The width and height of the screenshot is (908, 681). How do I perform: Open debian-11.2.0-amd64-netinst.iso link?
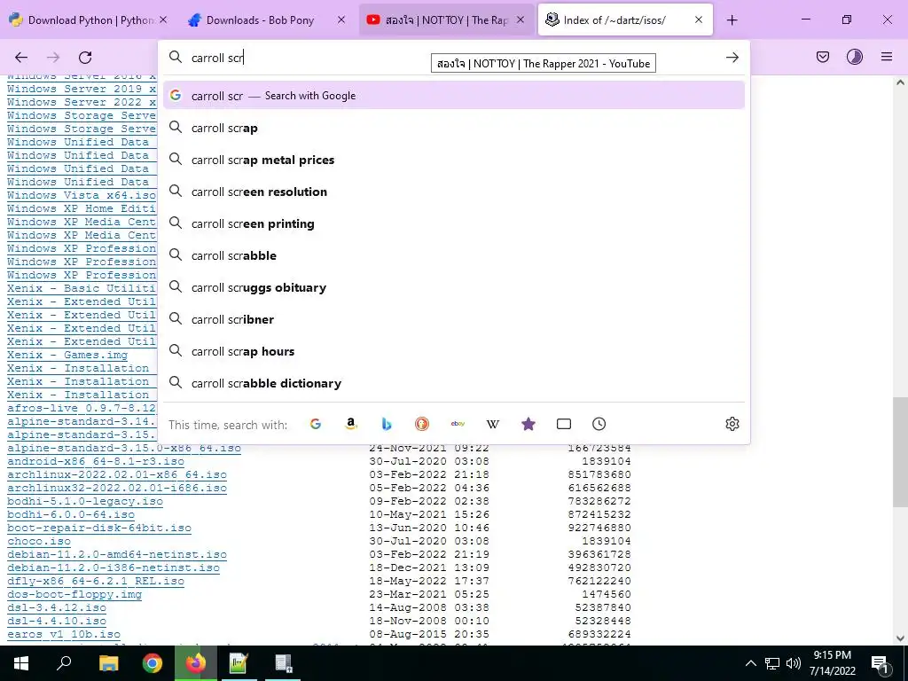pyautogui.click(x=117, y=555)
